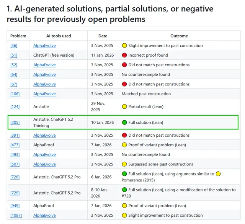Open problem link [52]
Viewport: 245px width, 224px height.
14,65
